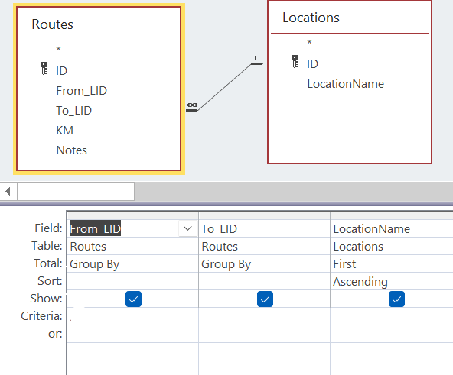Select To_LID in Routes field list
Screen dimensions: 453x375
74,111
